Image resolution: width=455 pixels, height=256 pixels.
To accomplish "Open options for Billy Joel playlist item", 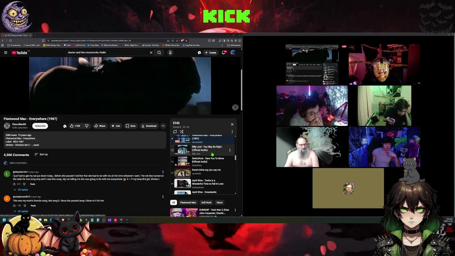I will coord(230,150).
